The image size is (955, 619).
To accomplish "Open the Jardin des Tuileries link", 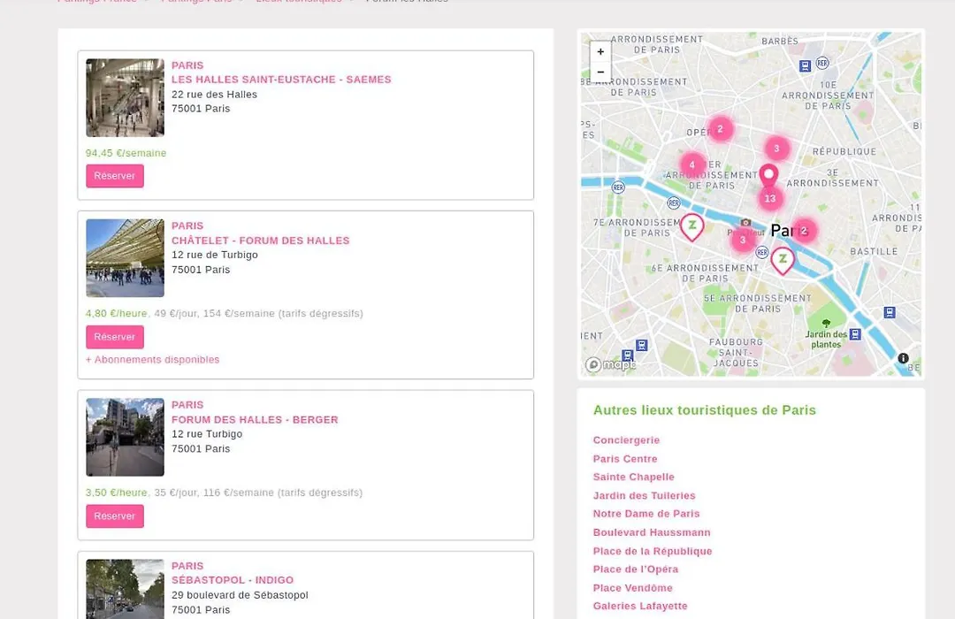I will click(x=644, y=495).
